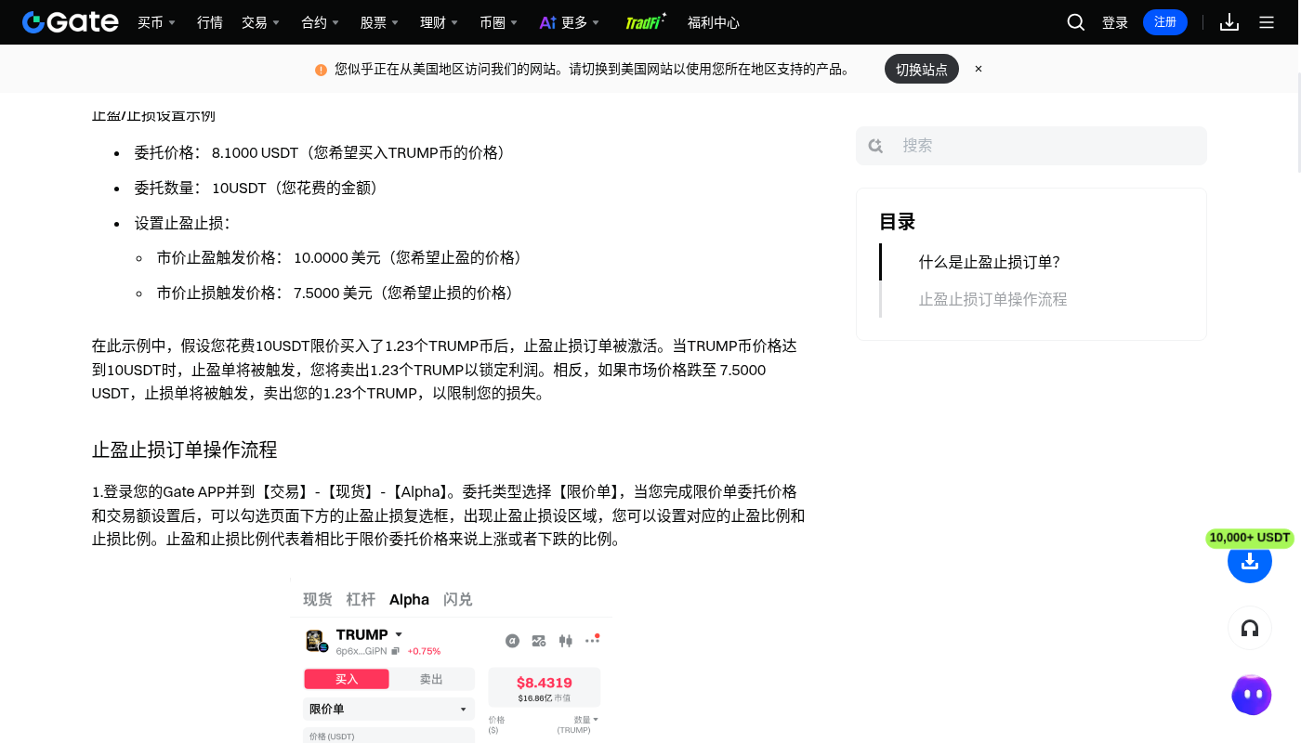Open the TradFi section
The image size is (1301, 743).
[646, 22]
